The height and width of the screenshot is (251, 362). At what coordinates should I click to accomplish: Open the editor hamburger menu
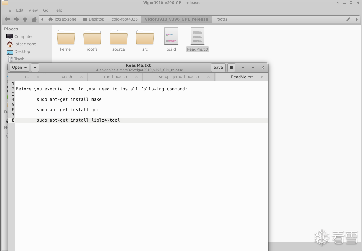[231, 68]
